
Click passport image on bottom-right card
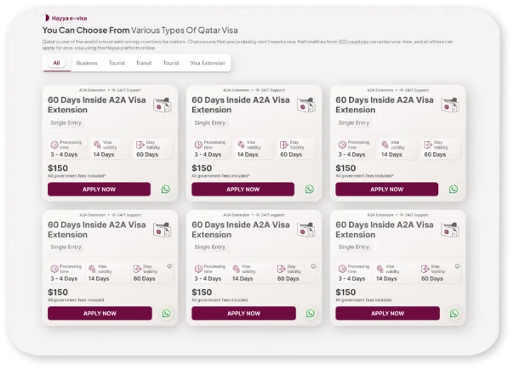pos(450,230)
